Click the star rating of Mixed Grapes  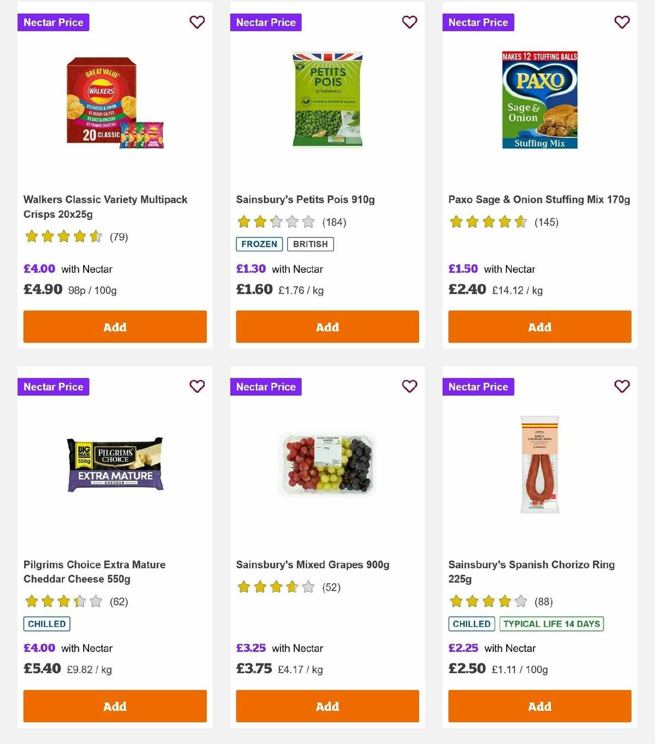[272, 587]
